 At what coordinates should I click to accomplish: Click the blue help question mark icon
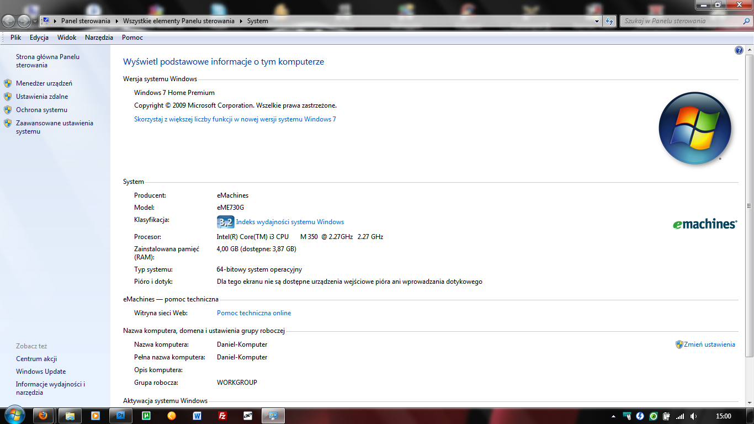pyautogui.click(x=739, y=50)
